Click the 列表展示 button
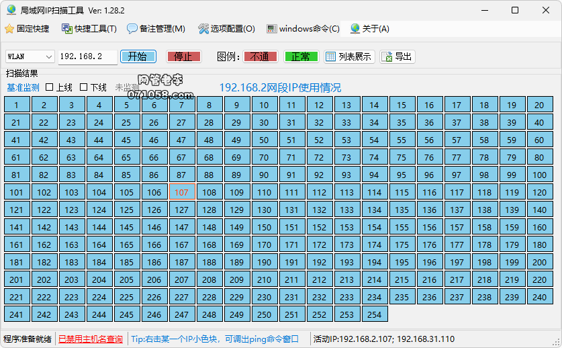562x348 pixels. [x=349, y=56]
